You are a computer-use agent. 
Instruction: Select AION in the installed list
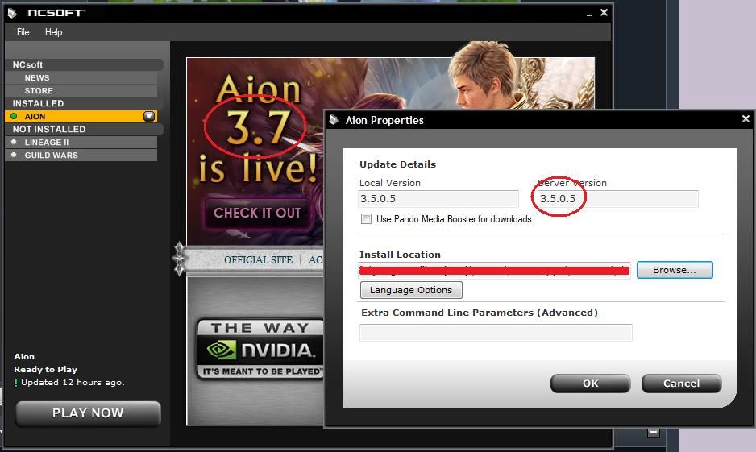[x=81, y=117]
